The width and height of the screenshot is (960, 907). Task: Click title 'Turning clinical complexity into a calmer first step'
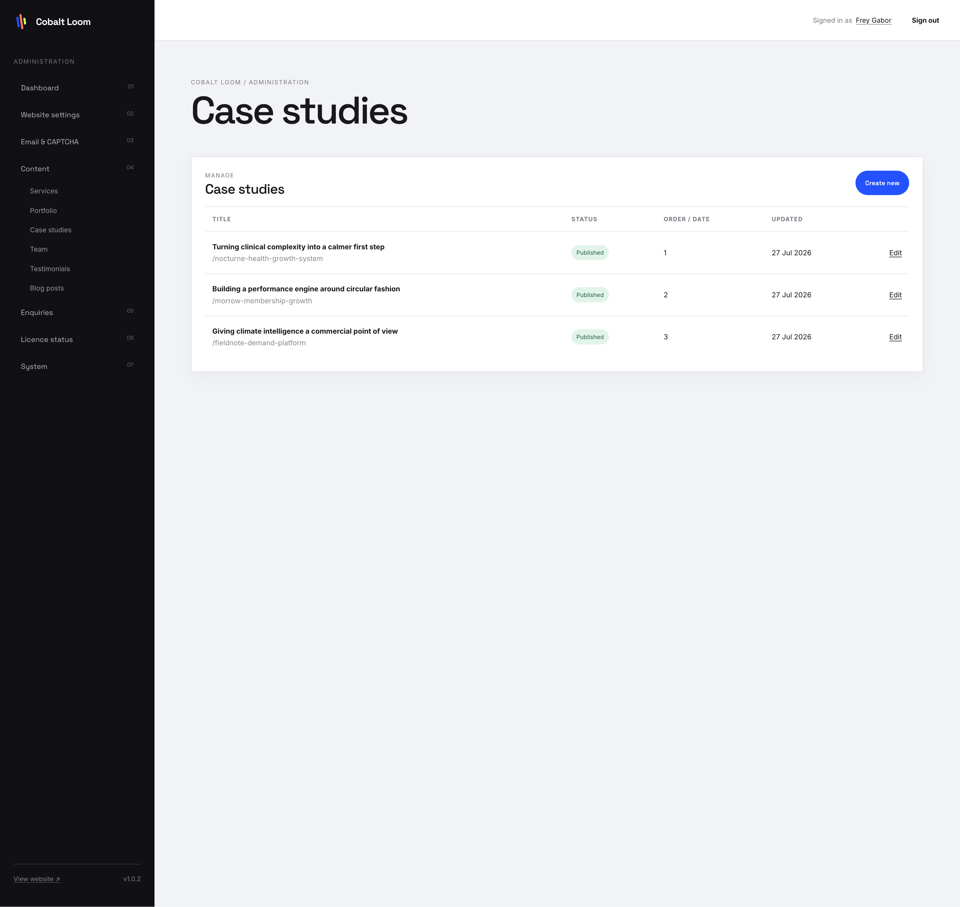coord(299,246)
